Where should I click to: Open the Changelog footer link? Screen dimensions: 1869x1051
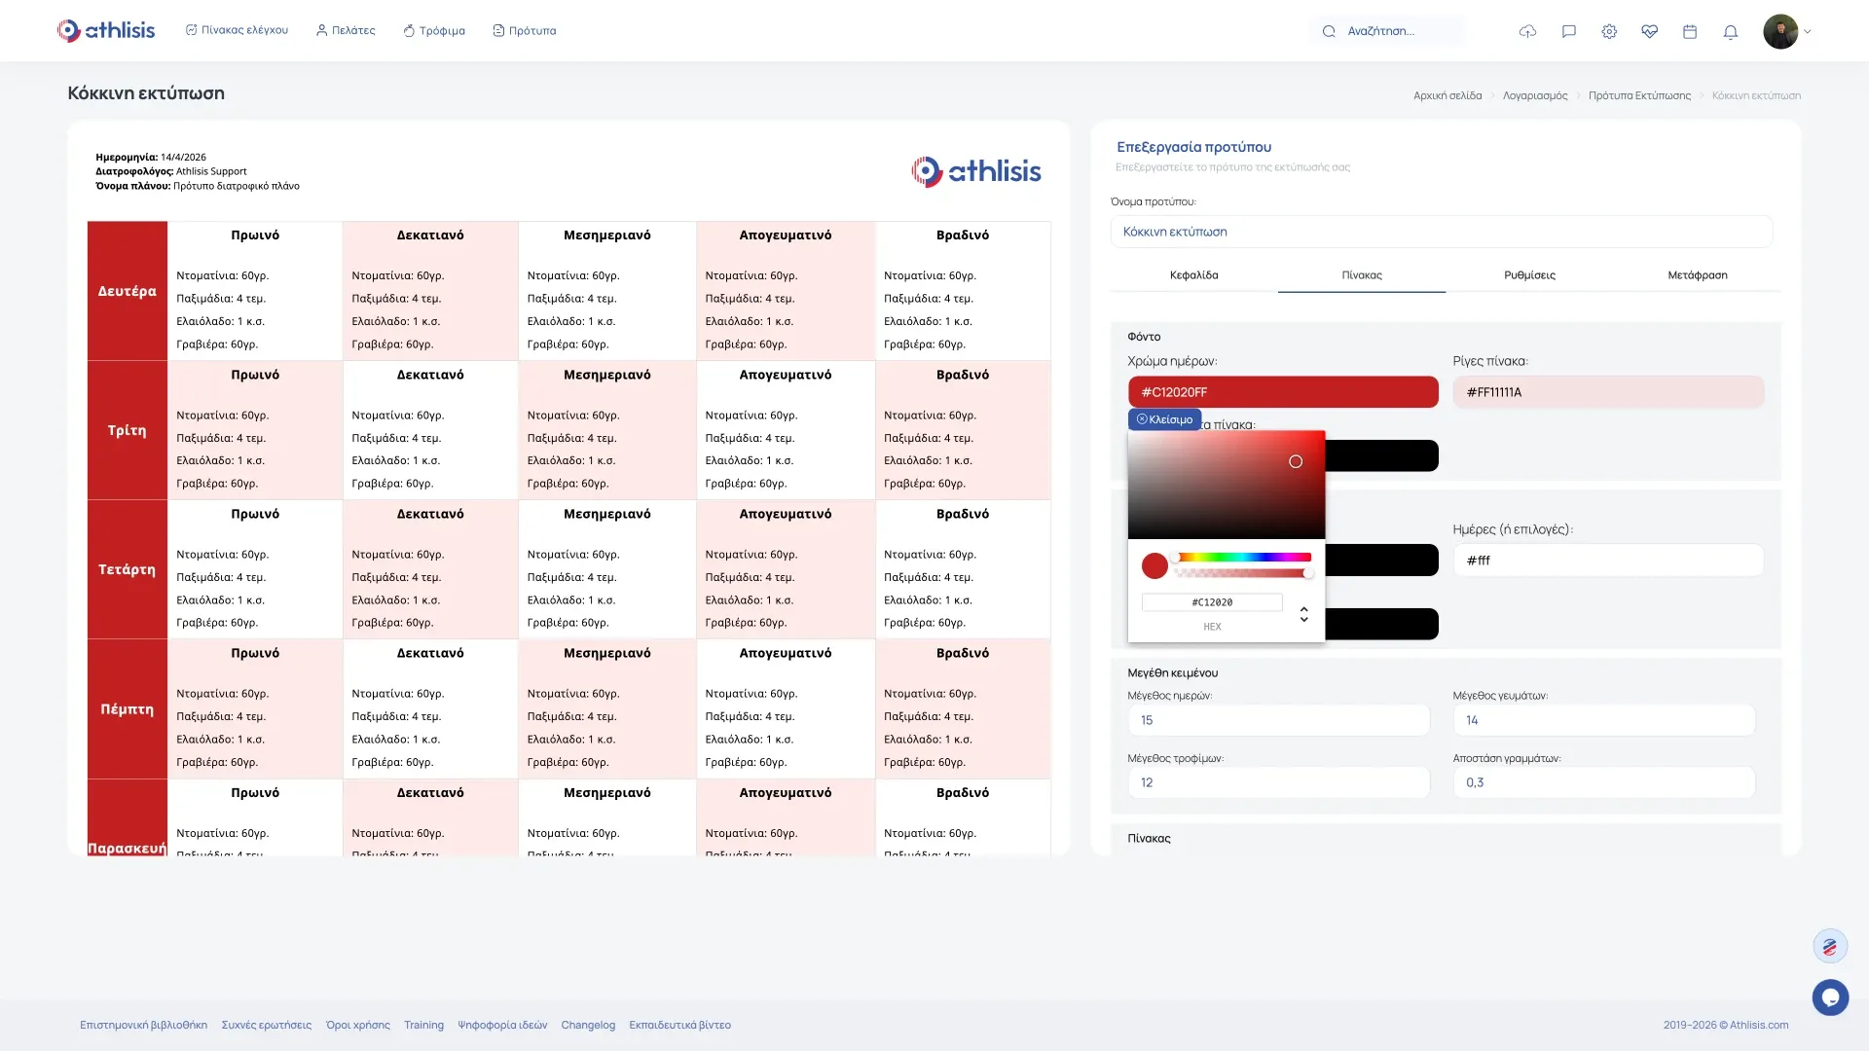point(588,1025)
